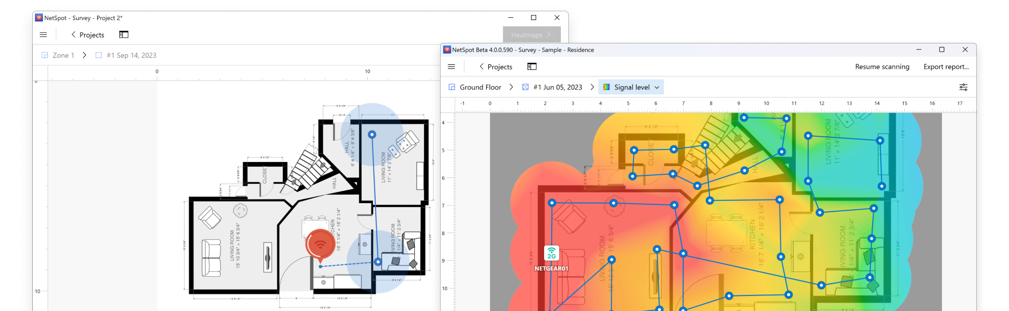Select the Ground Floor breadcrumb
Image resolution: width=1009 pixels, height=311 pixels.
click(475, 87)
